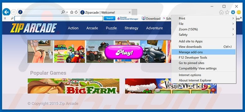The height and width of the screenshot is (112, 245).
Task: Open the Big Farm game banner
Action: point(73,86)
